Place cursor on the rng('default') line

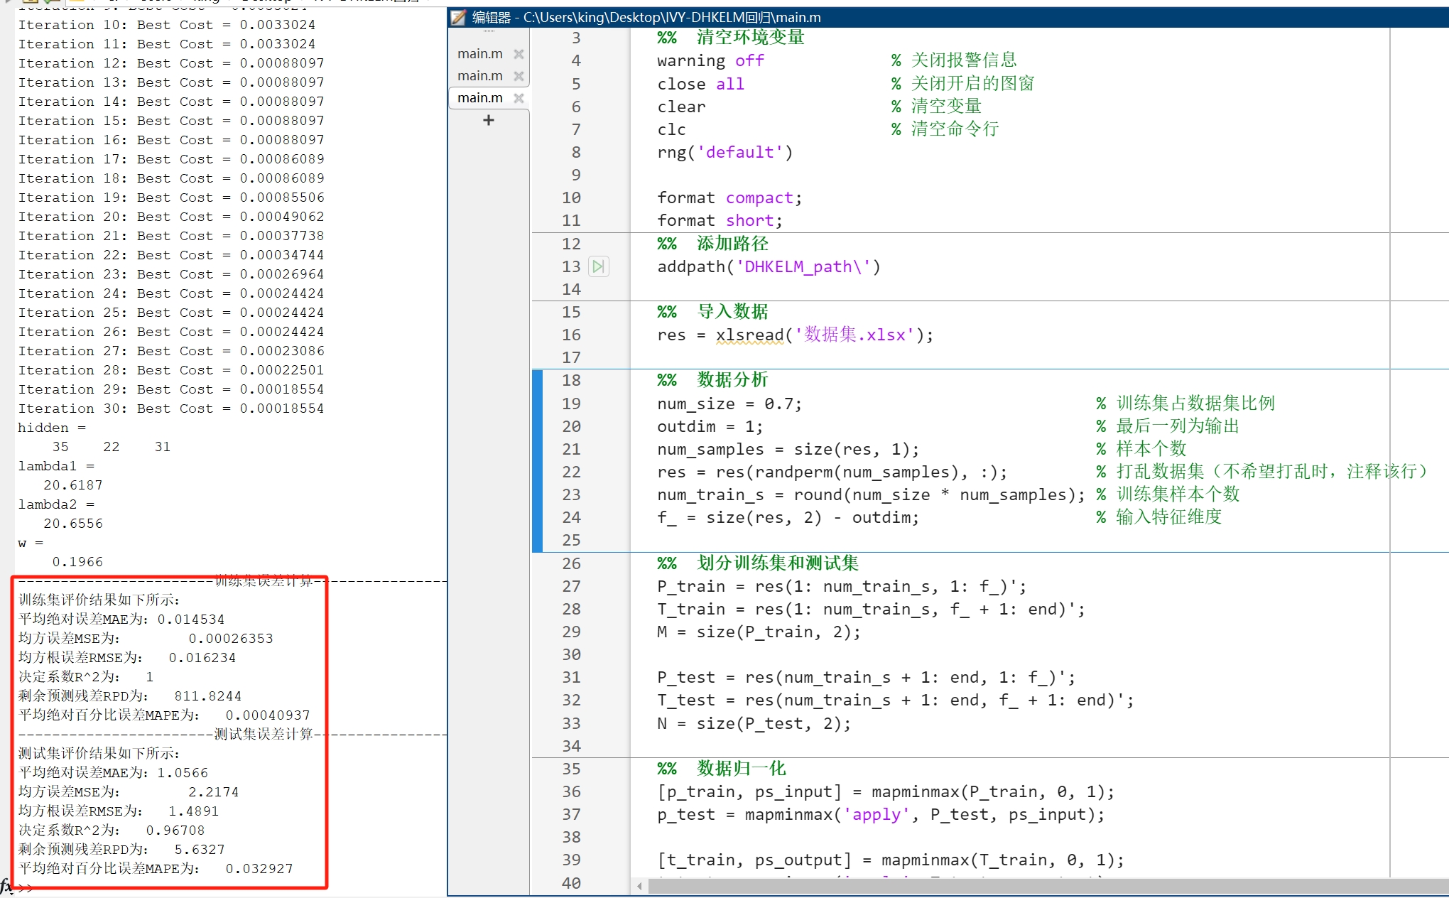point(724,152)
